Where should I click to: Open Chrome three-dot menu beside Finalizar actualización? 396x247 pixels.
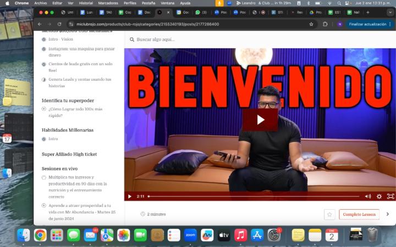[x=390, y=24]
